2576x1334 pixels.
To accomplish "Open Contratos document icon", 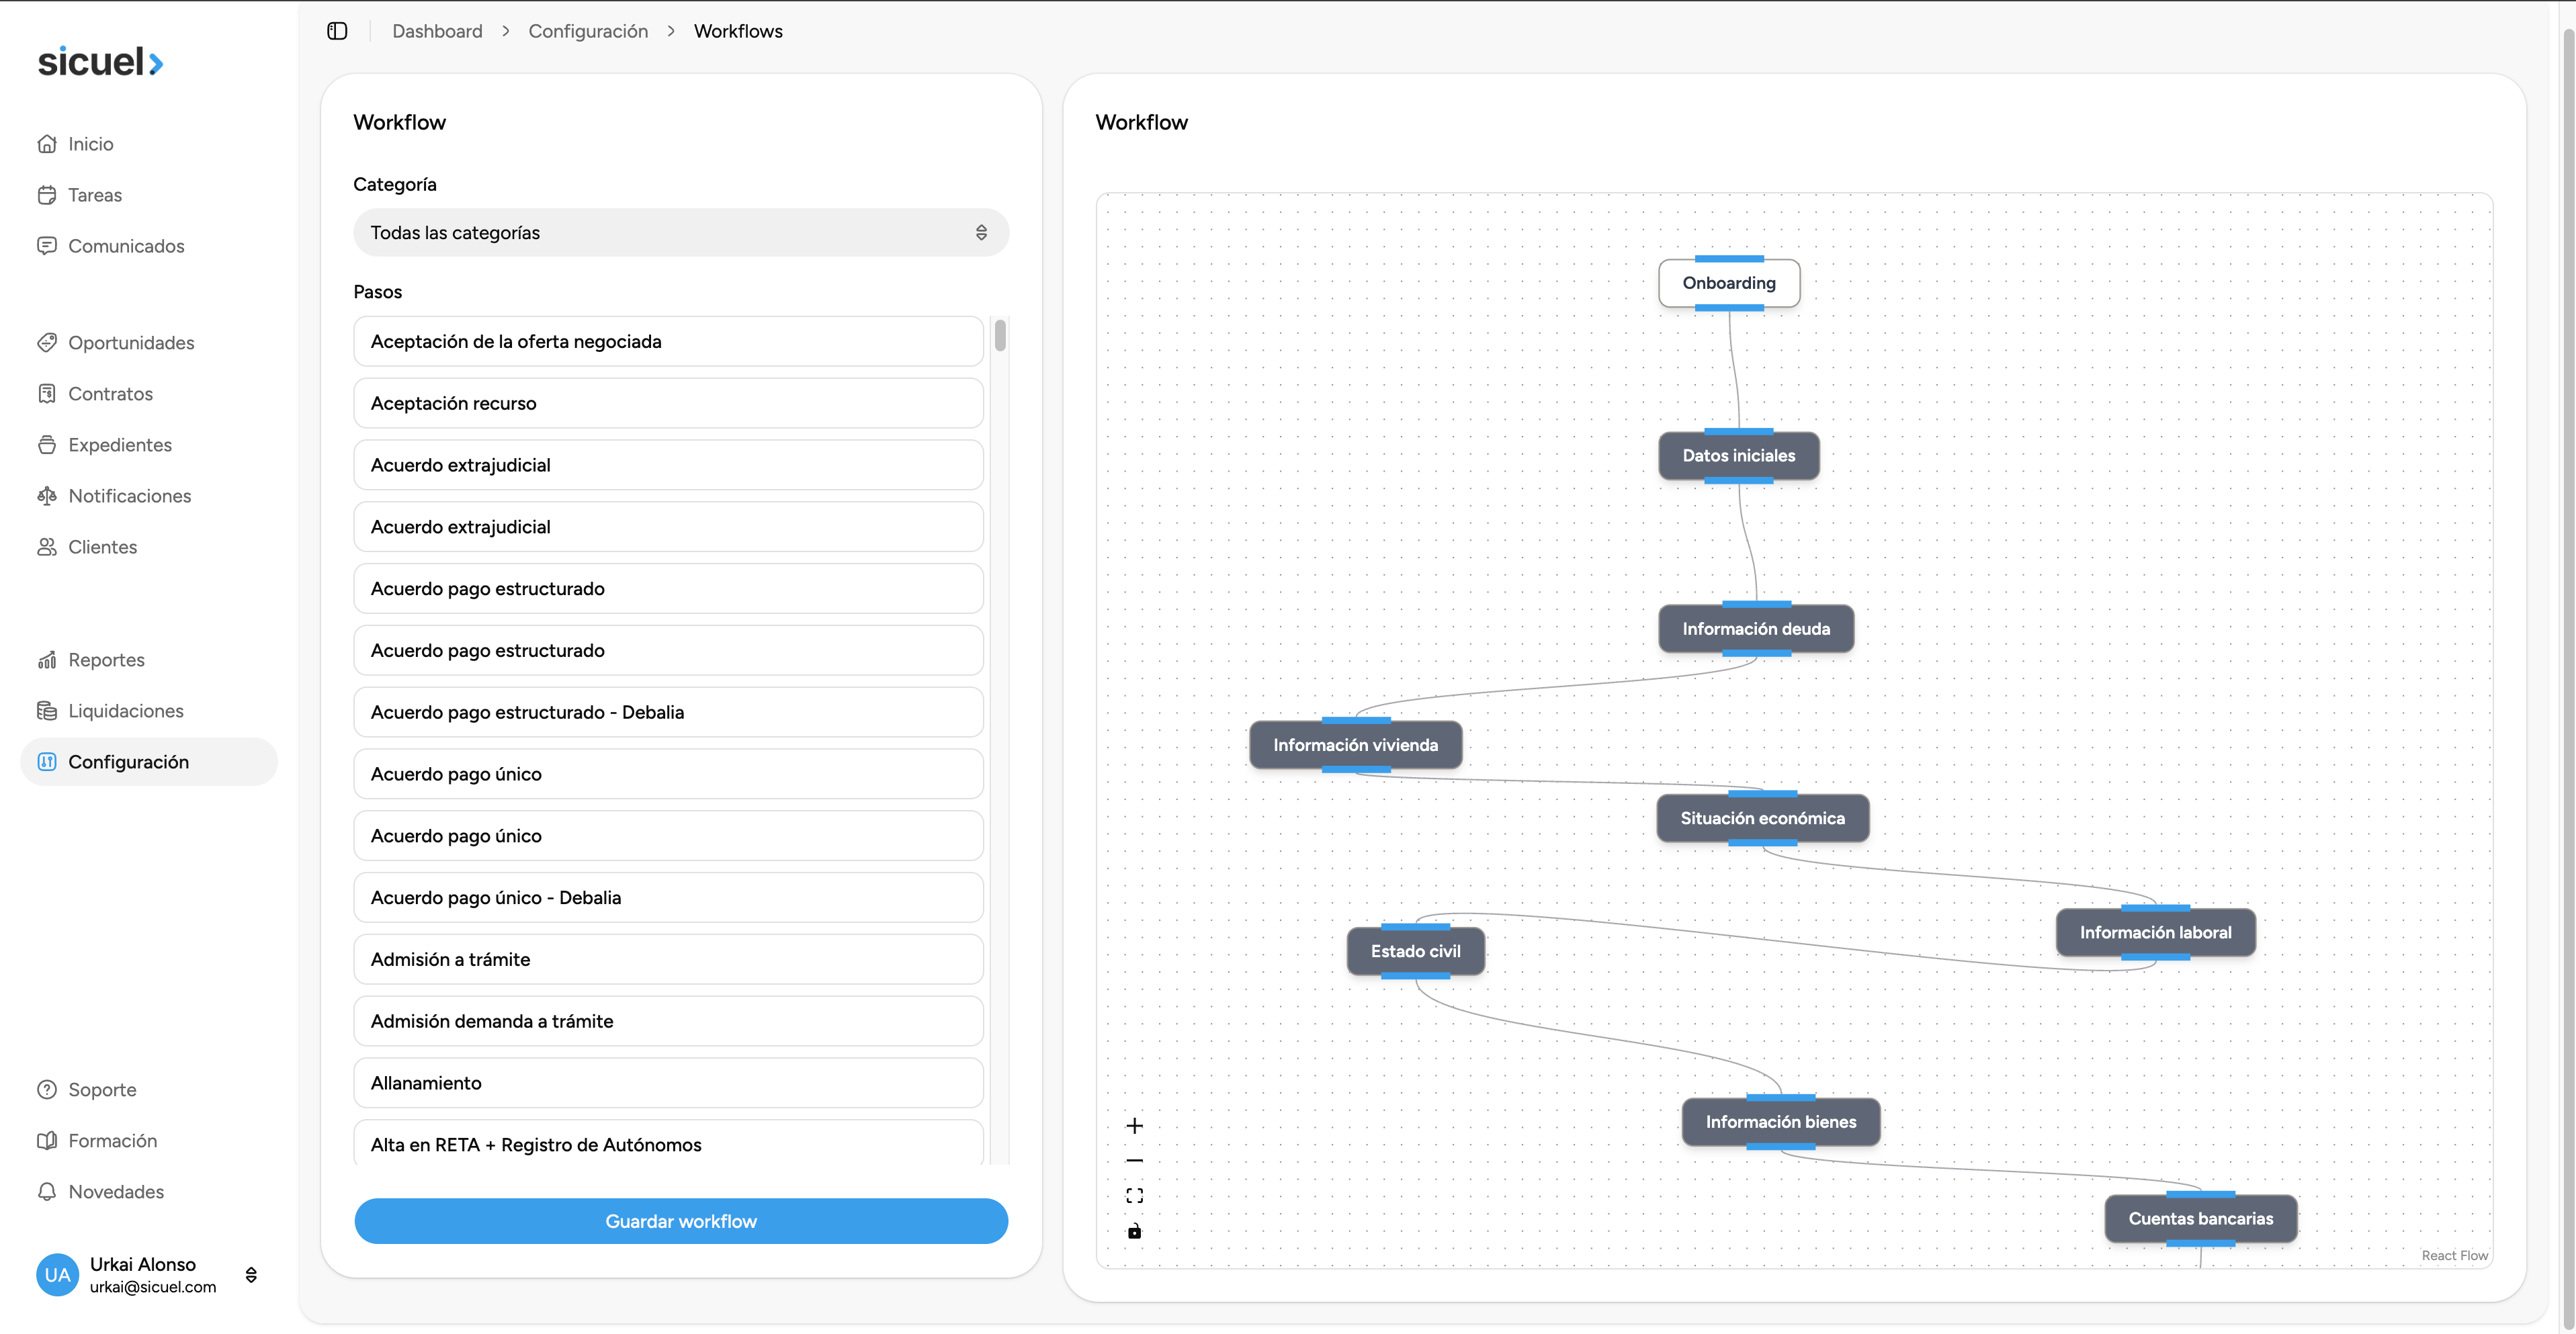I will click(47, 394).
